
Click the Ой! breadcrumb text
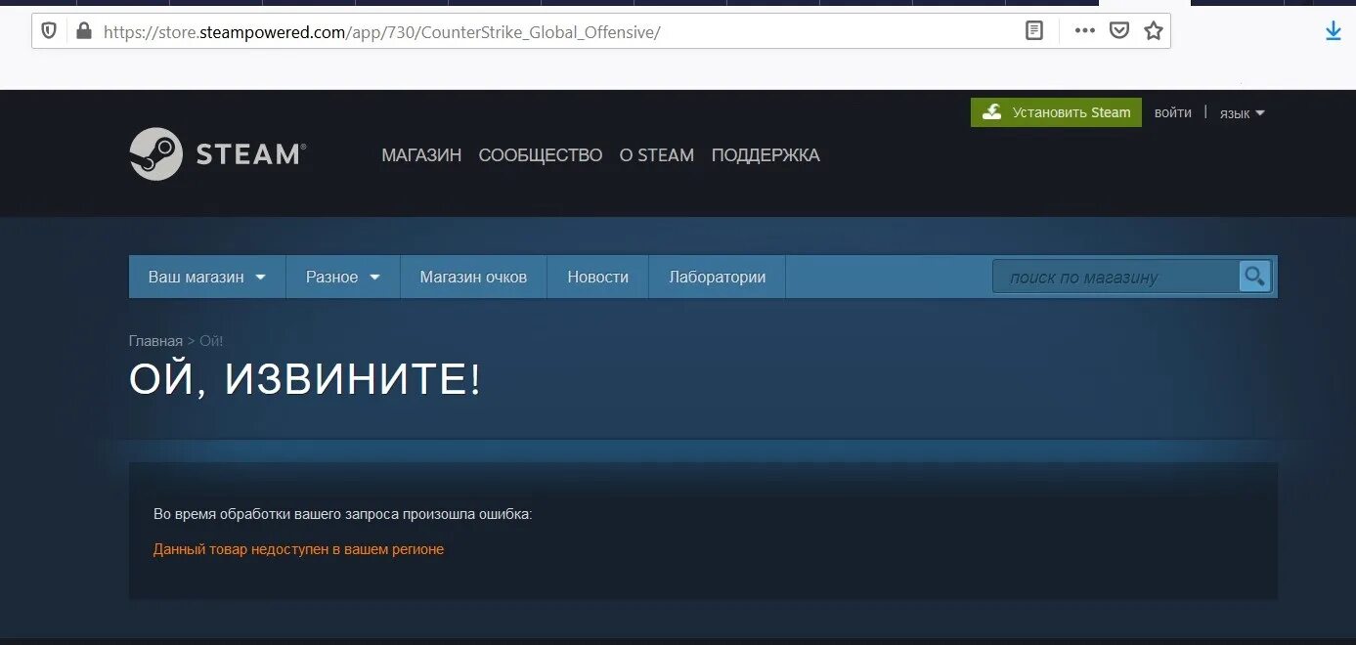[x=211, y=341]
